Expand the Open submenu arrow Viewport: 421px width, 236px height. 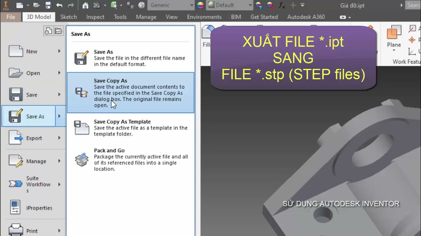(60, 73)
